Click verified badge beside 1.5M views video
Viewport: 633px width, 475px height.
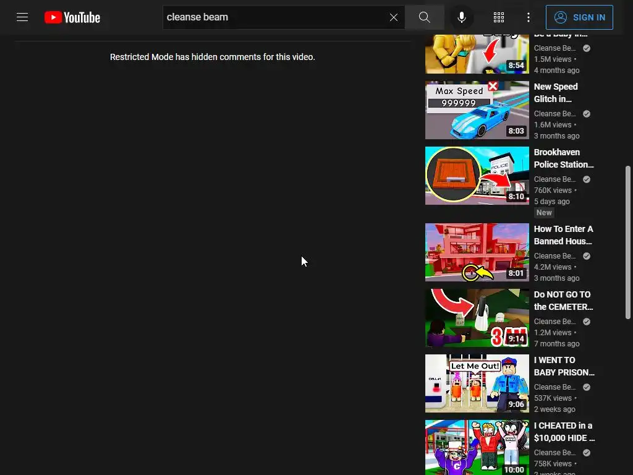pyautogui.click(x=587, y=48)
